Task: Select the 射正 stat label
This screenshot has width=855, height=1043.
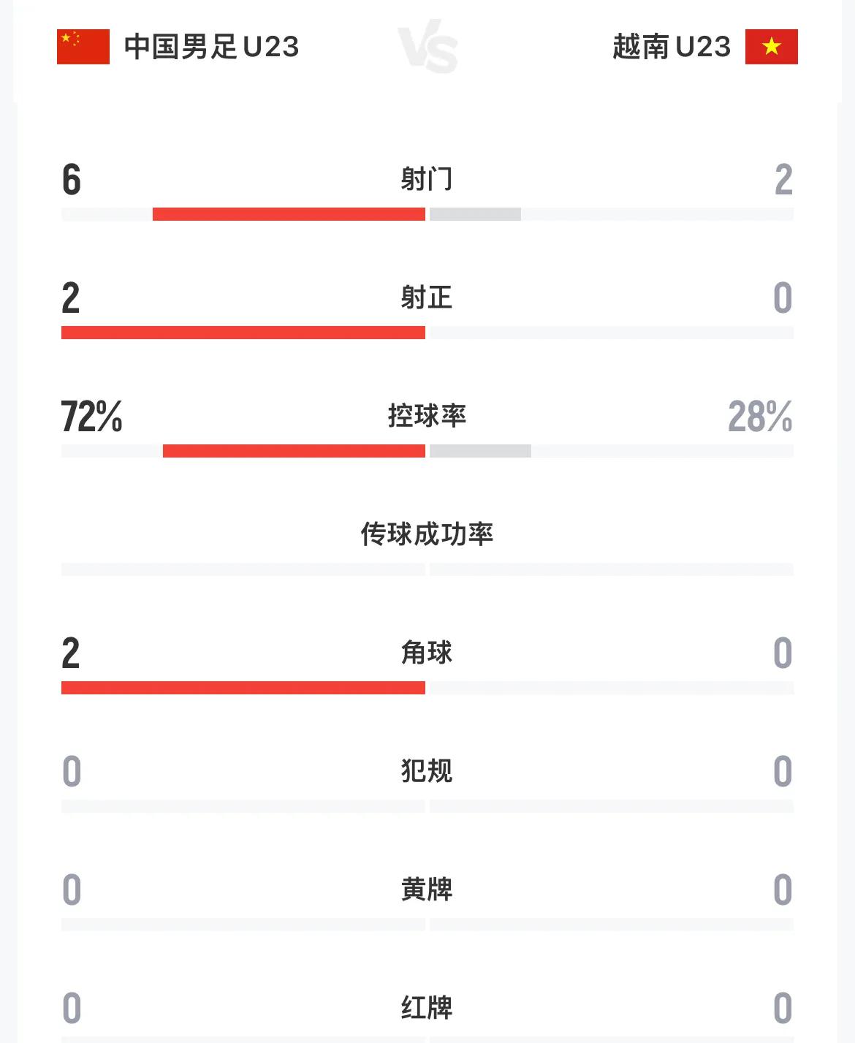Action: (427, 297)
